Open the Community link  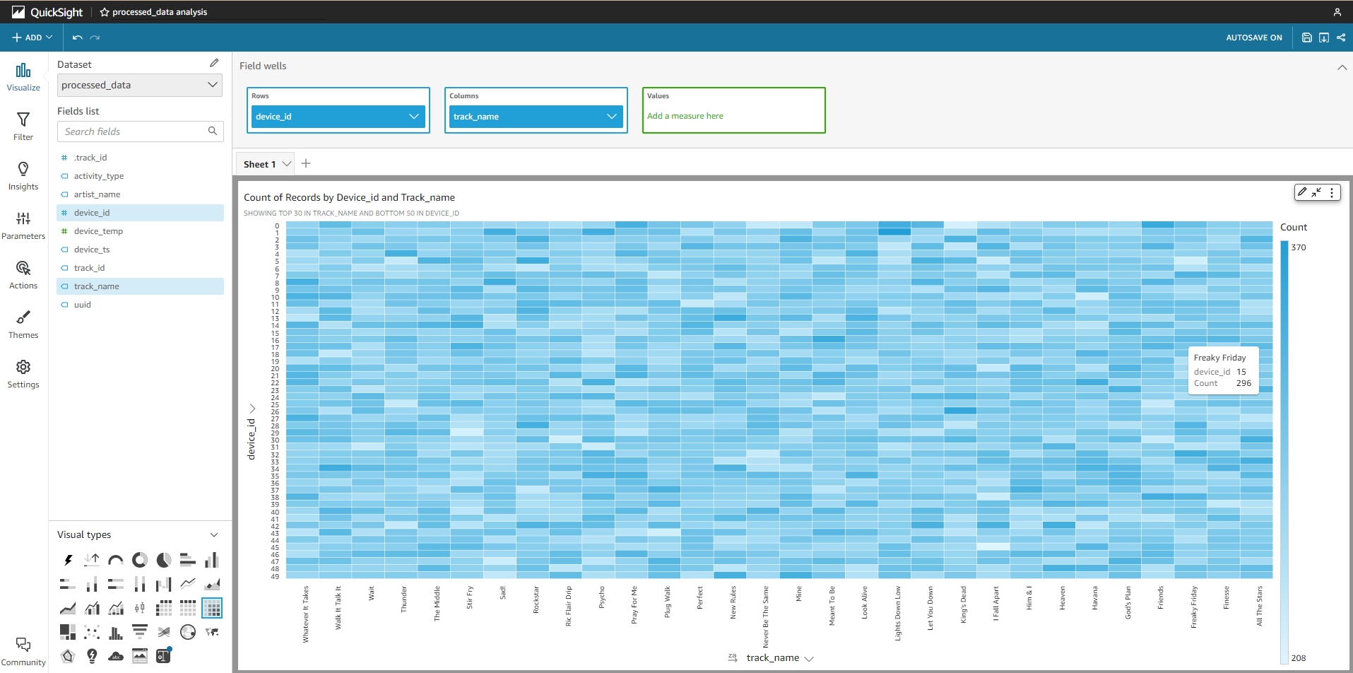coord(23,651)
